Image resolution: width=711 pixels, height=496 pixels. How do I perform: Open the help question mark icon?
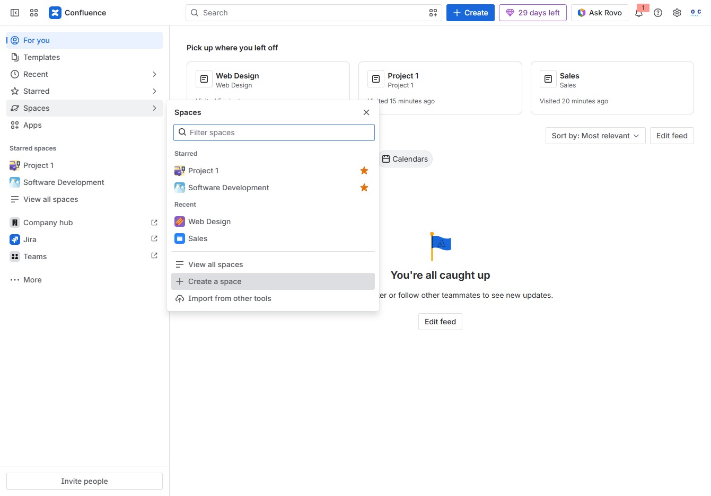coord(658,13)
